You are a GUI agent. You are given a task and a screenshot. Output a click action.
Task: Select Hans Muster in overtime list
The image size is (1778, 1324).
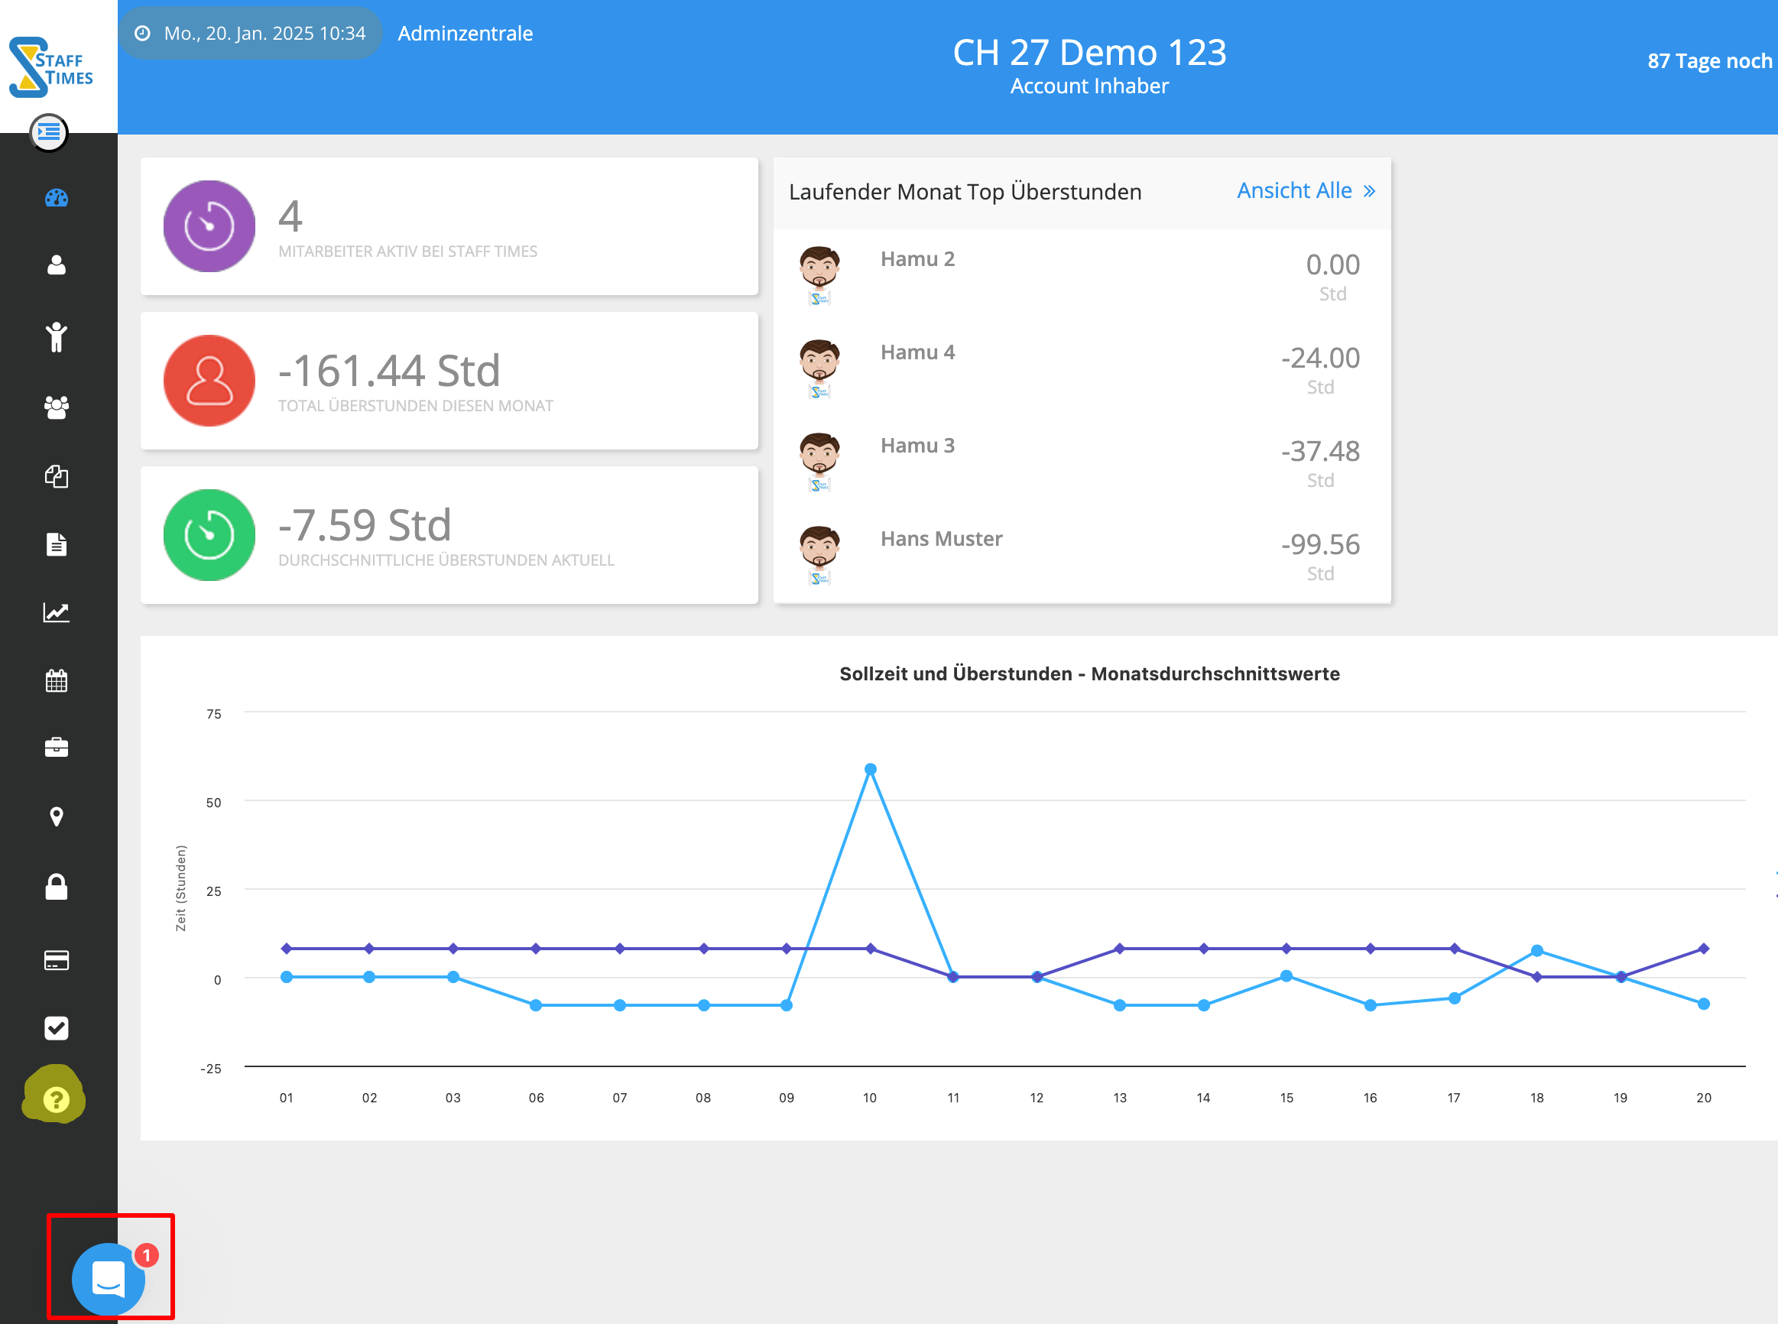(x=941, y=539)
